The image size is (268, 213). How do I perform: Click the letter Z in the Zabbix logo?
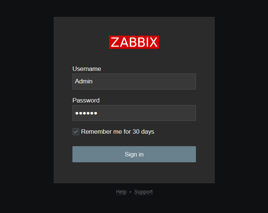pyautogui.click(x=115, y=43)
